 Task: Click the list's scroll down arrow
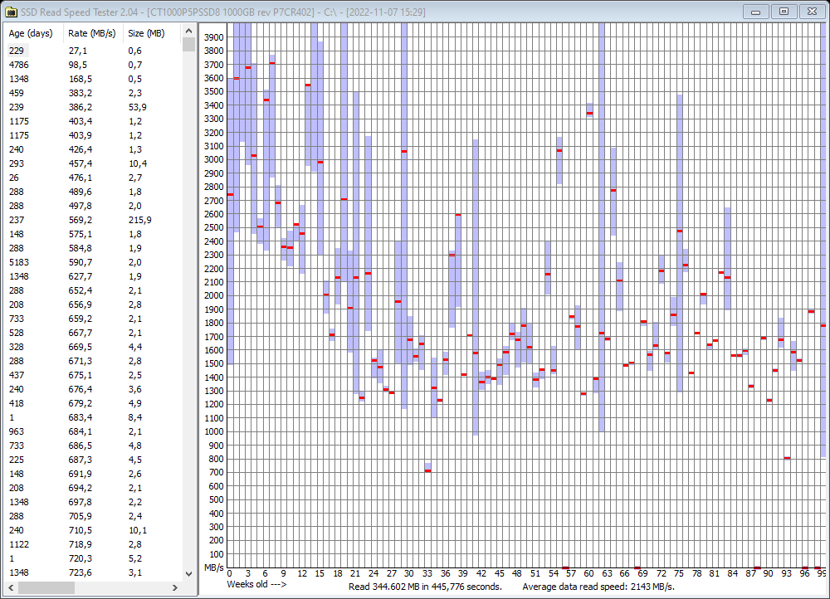coord(188,573)
